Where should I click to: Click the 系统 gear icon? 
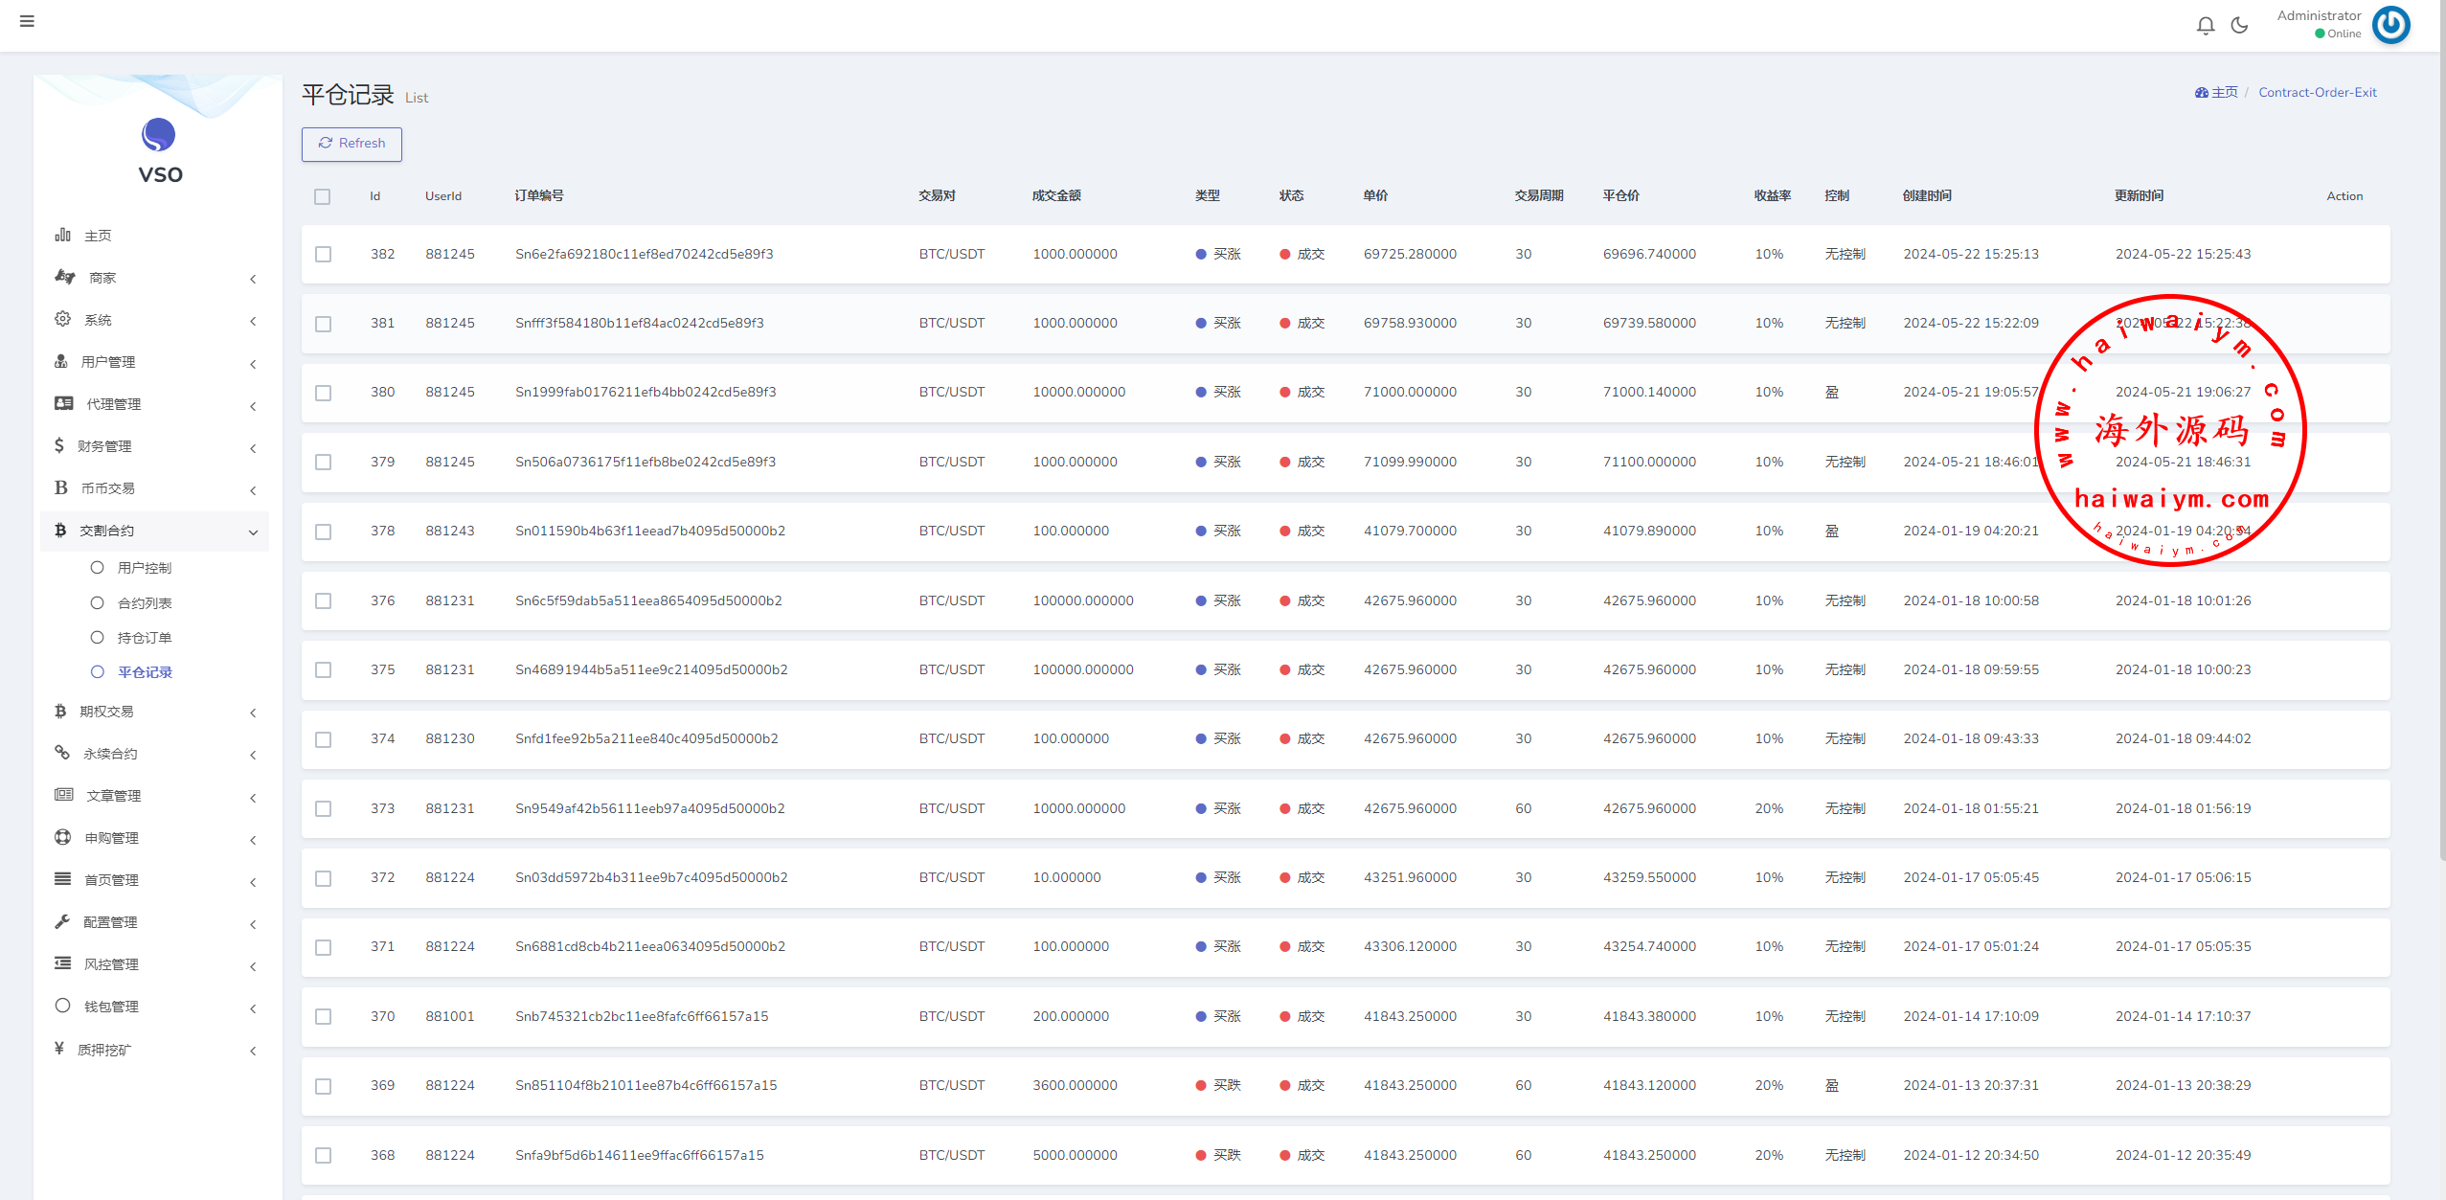coord(63,319)
